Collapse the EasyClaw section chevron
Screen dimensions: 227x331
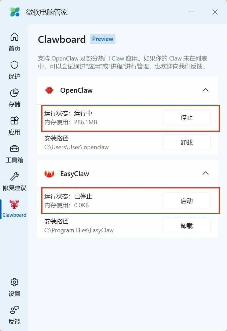(205, 173)
